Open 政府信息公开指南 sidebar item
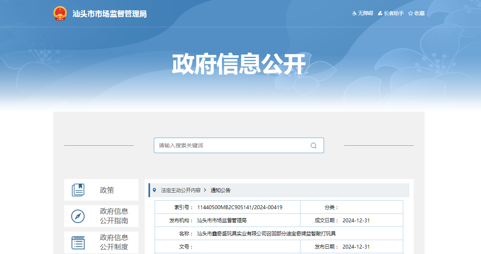The height and width of the screenshot is (254, 481). pos(114,216)
